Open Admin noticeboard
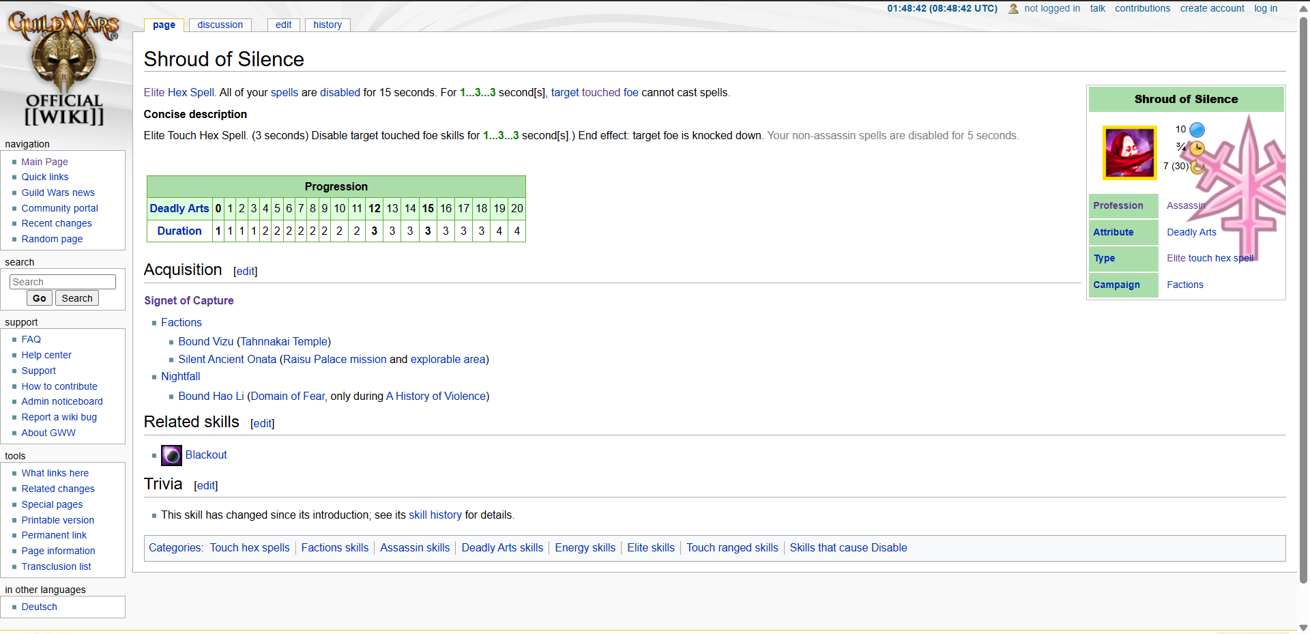 [62, 401]
